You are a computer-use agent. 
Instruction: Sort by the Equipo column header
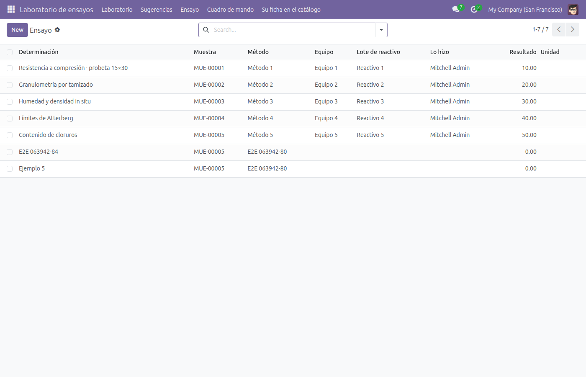pos(324,52)
